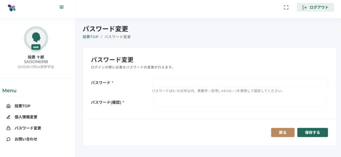Screen dimensions: 341x157
Task: Click the logout arrow icon
Action: tap(305, 7)
